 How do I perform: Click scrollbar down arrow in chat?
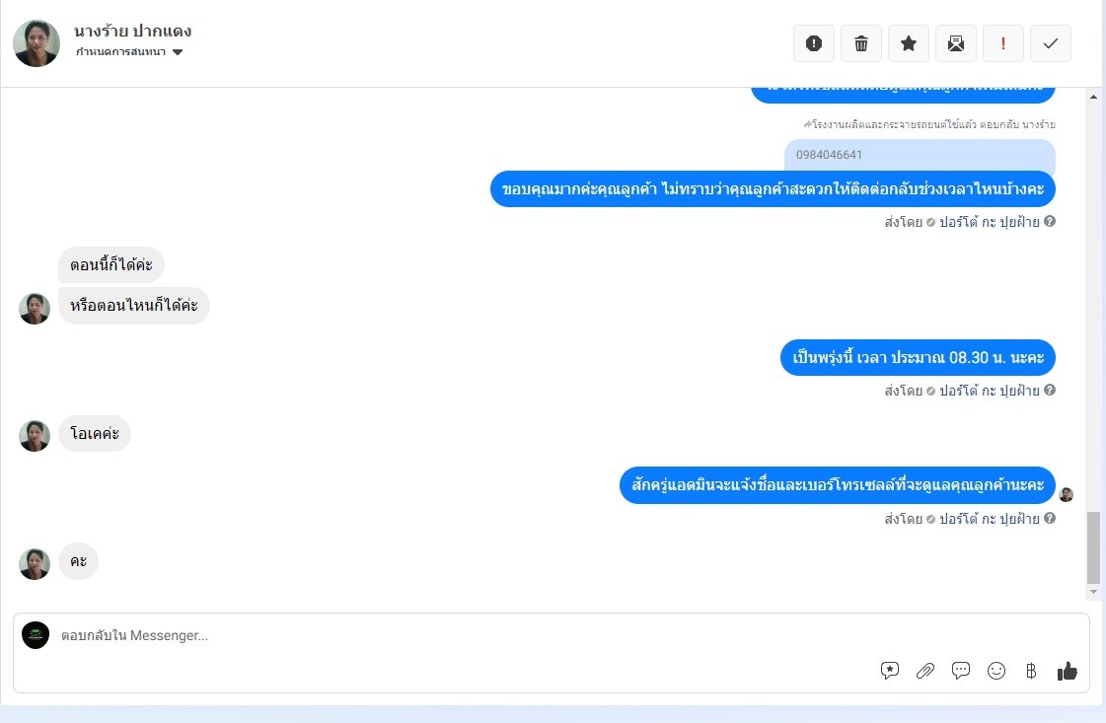(1093, 592)
